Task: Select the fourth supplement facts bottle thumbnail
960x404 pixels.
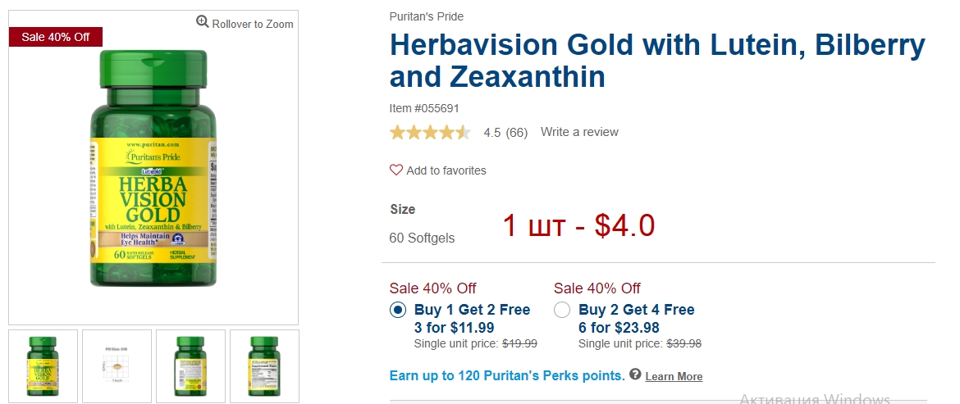Action: coord(264,366)
